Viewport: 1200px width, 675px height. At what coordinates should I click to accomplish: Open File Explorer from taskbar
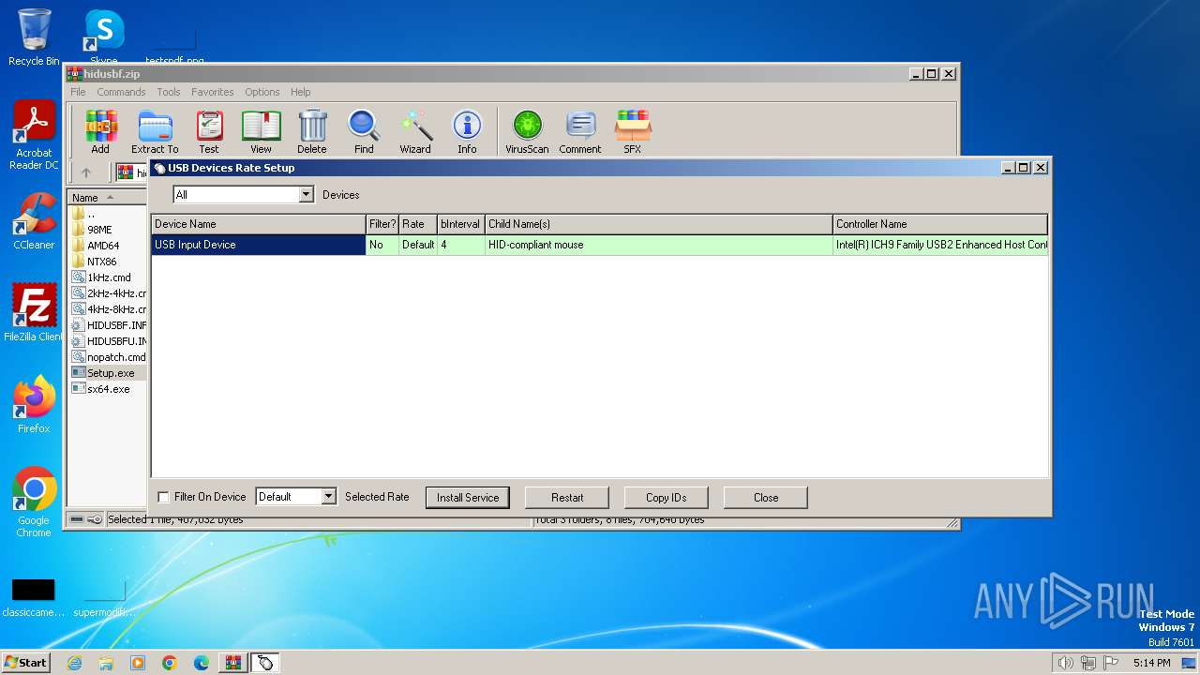tap(106, 663)
